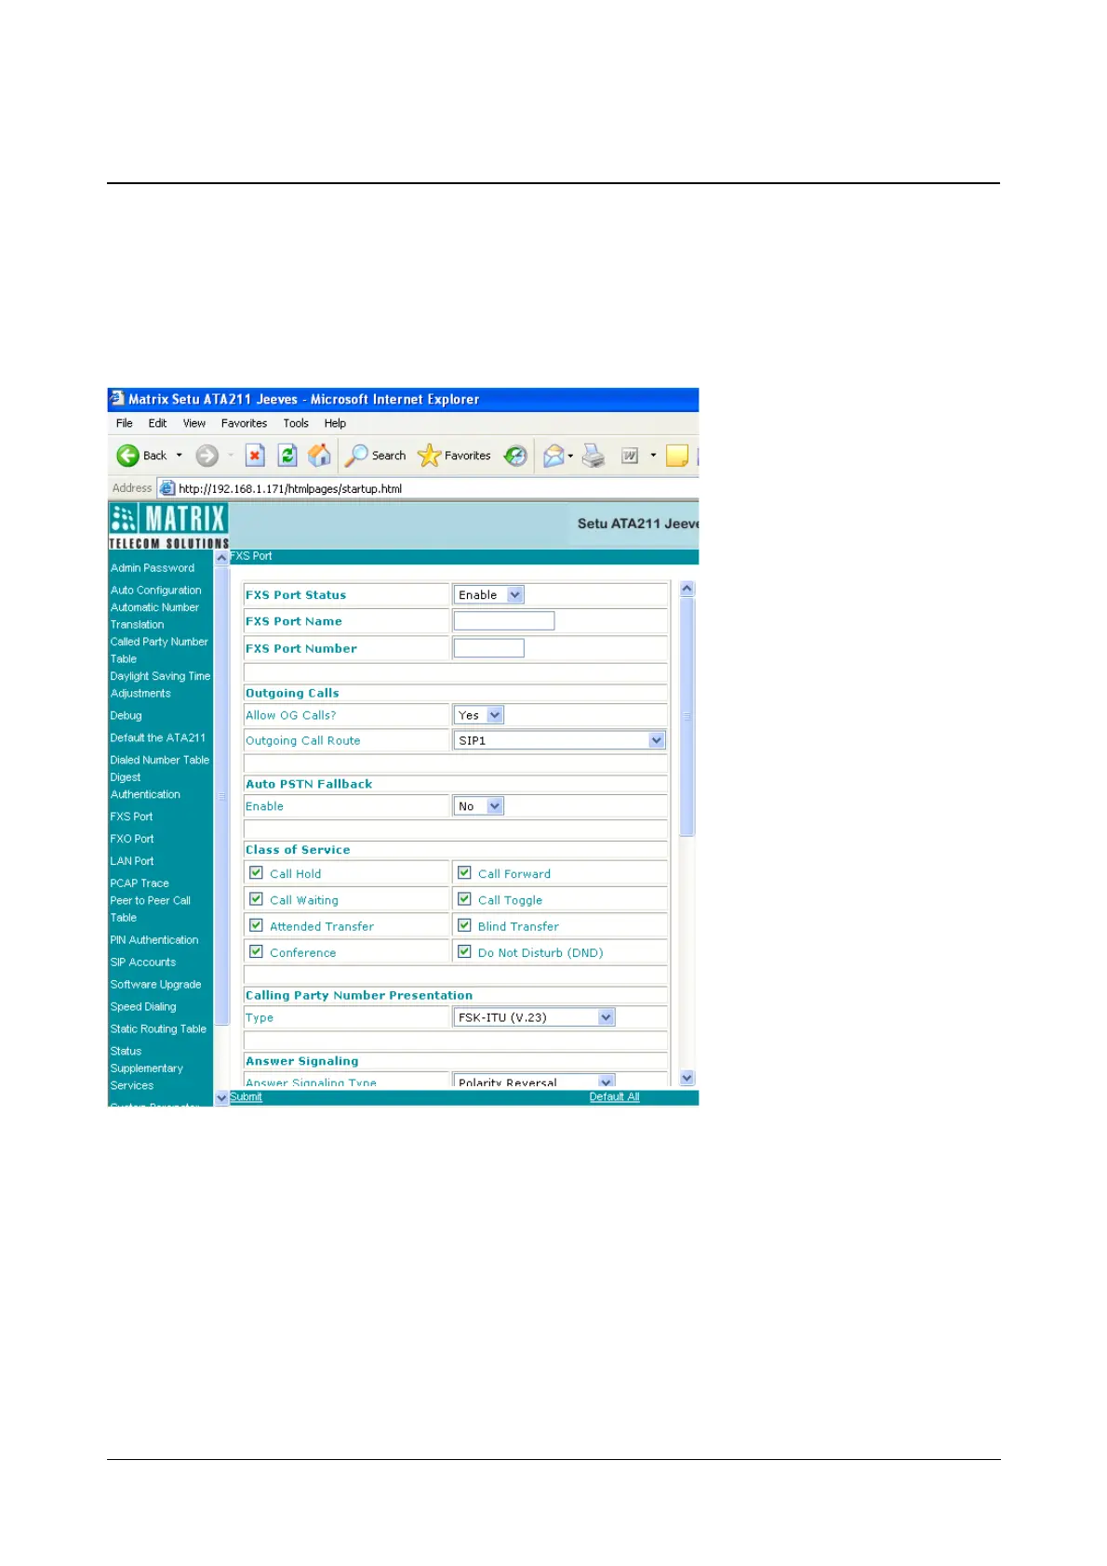Click the sidebar scrollbar thumb
1107x1566 pixels.
[x=221, y=796]
